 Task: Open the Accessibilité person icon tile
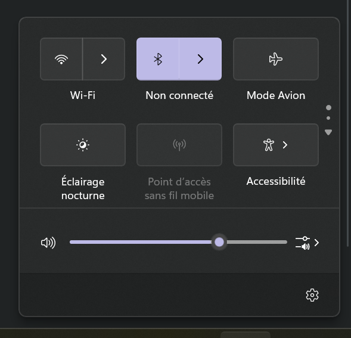point(269,145)
